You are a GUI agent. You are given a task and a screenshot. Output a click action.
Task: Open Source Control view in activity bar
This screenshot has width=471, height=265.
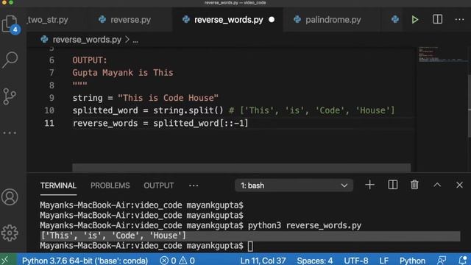tap(10, 96)
